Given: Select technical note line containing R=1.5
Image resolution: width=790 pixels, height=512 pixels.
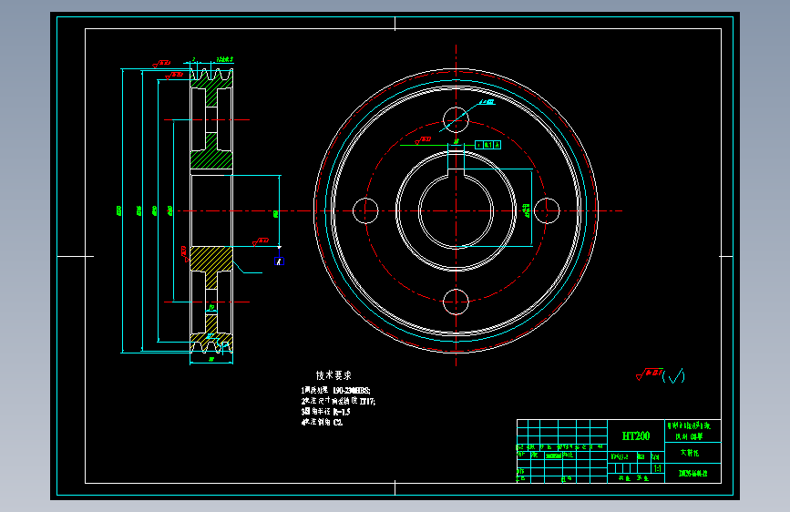Looking at the screenshot, I should [x=325, y=412].
